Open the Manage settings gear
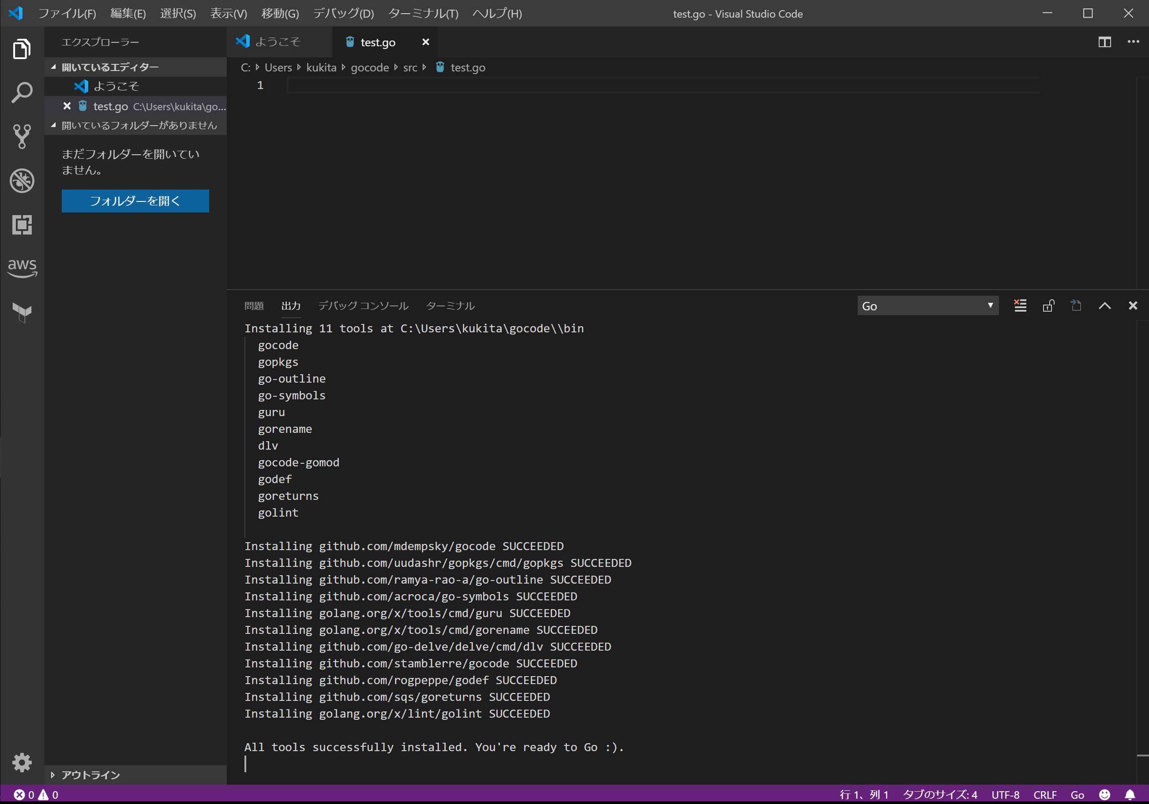This screenshot has height=804, width=1149. (22, 762)
